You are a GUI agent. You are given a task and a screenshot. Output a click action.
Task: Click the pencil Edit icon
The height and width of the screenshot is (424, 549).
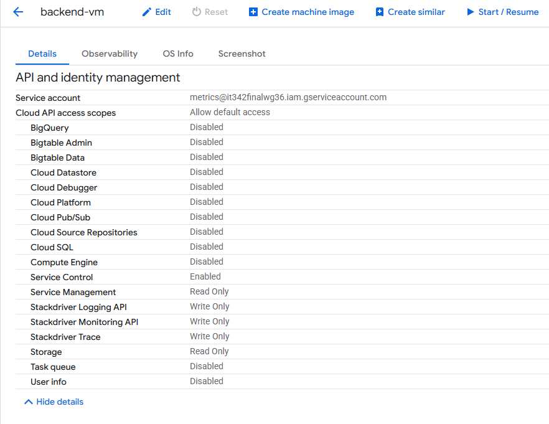click(x=147, y=12)
